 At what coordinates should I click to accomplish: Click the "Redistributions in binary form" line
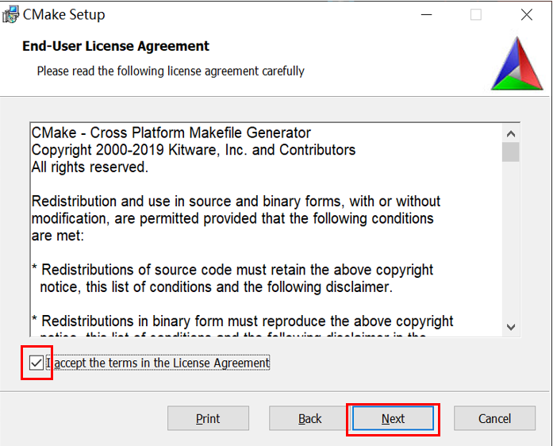coord(242,321)
